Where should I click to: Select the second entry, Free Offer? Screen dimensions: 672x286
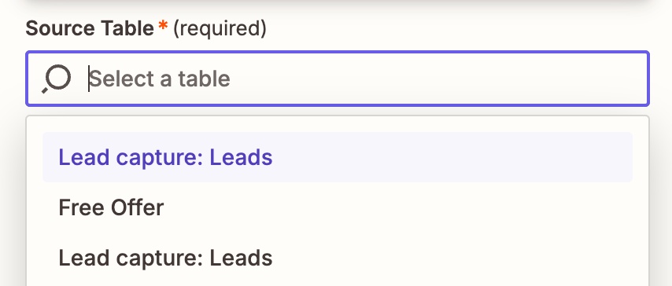coord(338,207)
